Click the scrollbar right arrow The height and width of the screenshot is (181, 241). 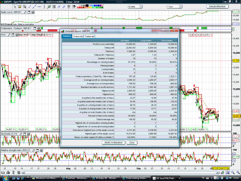point(218,173)
